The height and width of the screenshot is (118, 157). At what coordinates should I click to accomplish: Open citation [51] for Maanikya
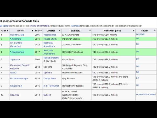[x=138, y=94]
